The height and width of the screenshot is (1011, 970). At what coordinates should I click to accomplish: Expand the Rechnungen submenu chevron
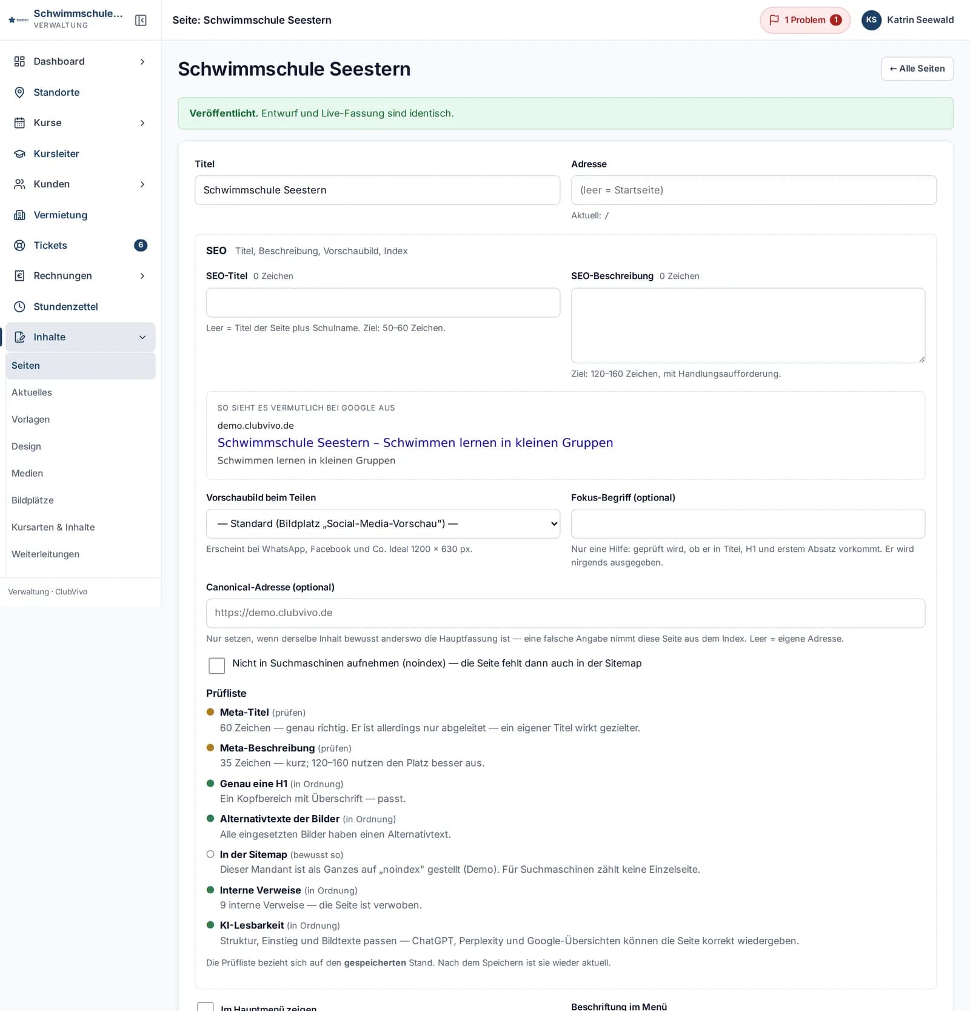[x=142, y=275]
